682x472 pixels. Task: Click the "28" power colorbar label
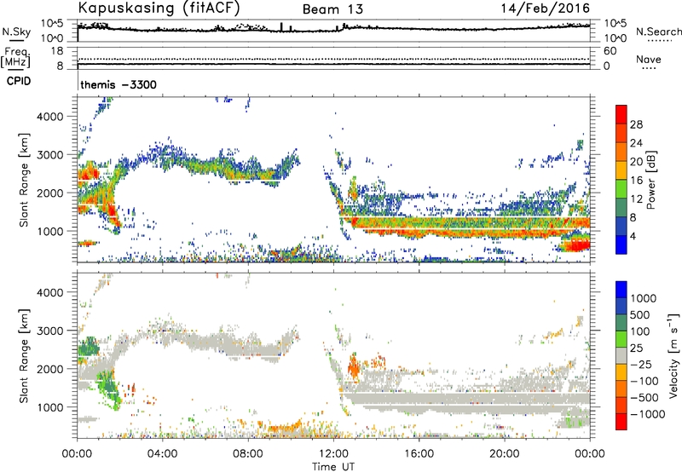pos(636,124)
